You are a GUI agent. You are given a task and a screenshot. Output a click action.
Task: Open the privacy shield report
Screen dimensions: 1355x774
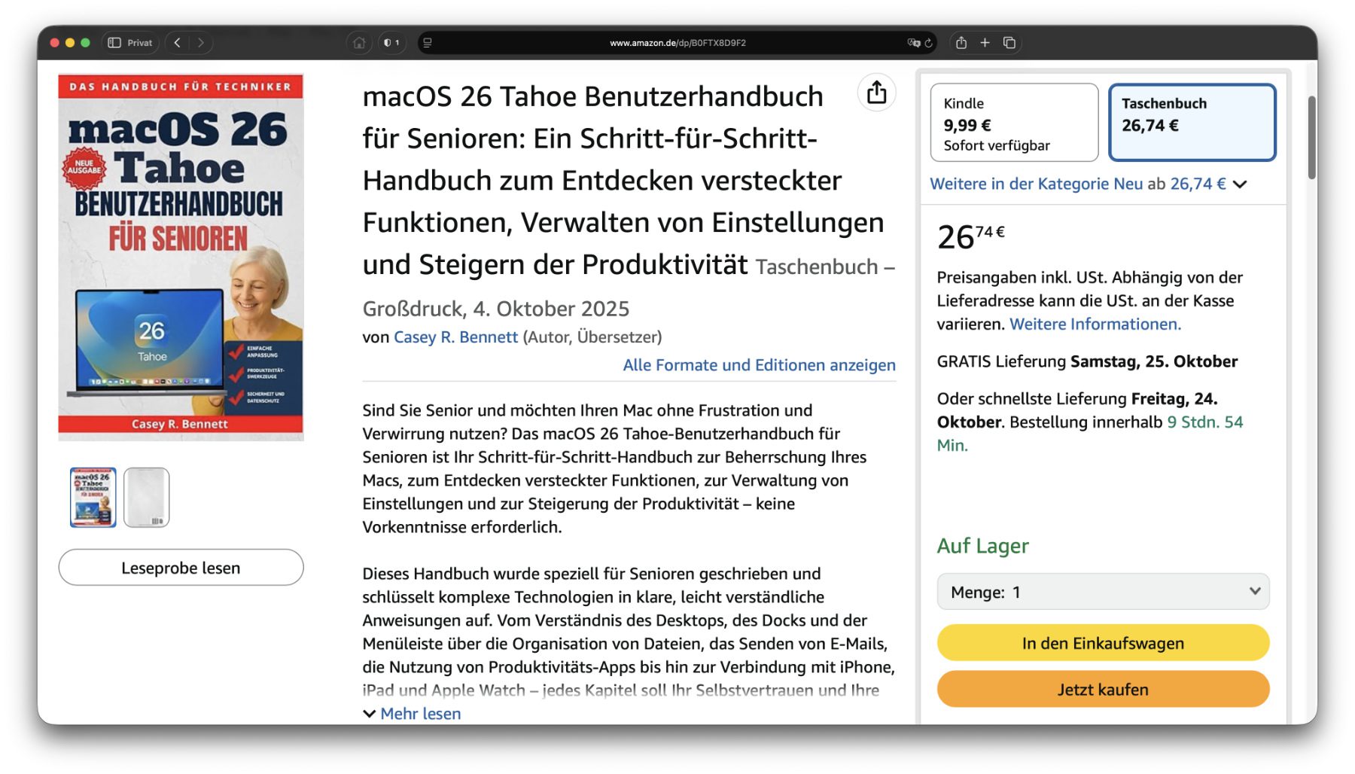(391, 43)
